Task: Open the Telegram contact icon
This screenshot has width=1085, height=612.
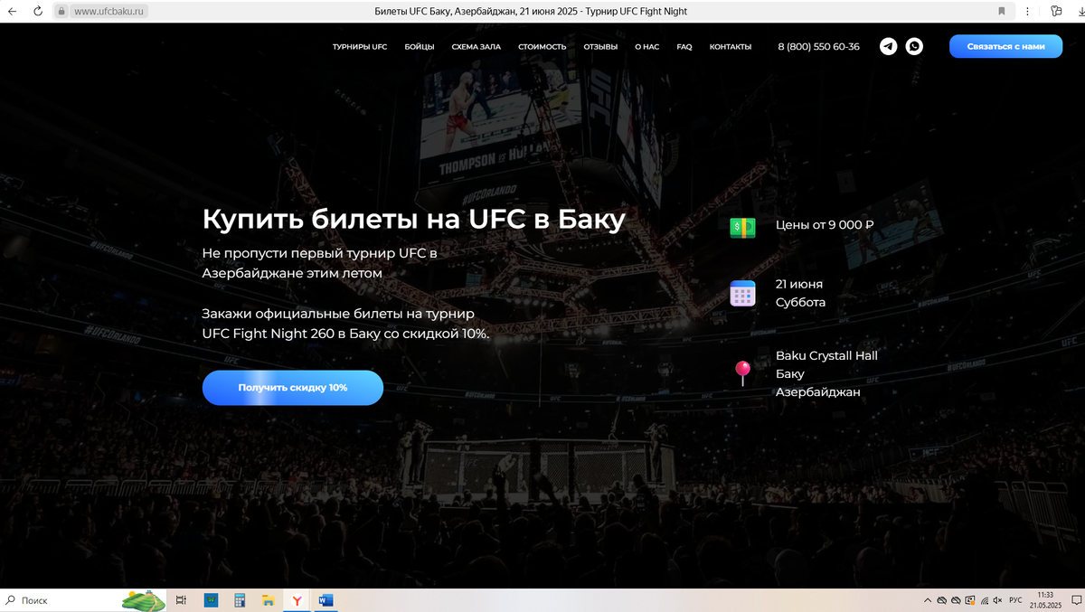Action: click(x=888, y=46)
